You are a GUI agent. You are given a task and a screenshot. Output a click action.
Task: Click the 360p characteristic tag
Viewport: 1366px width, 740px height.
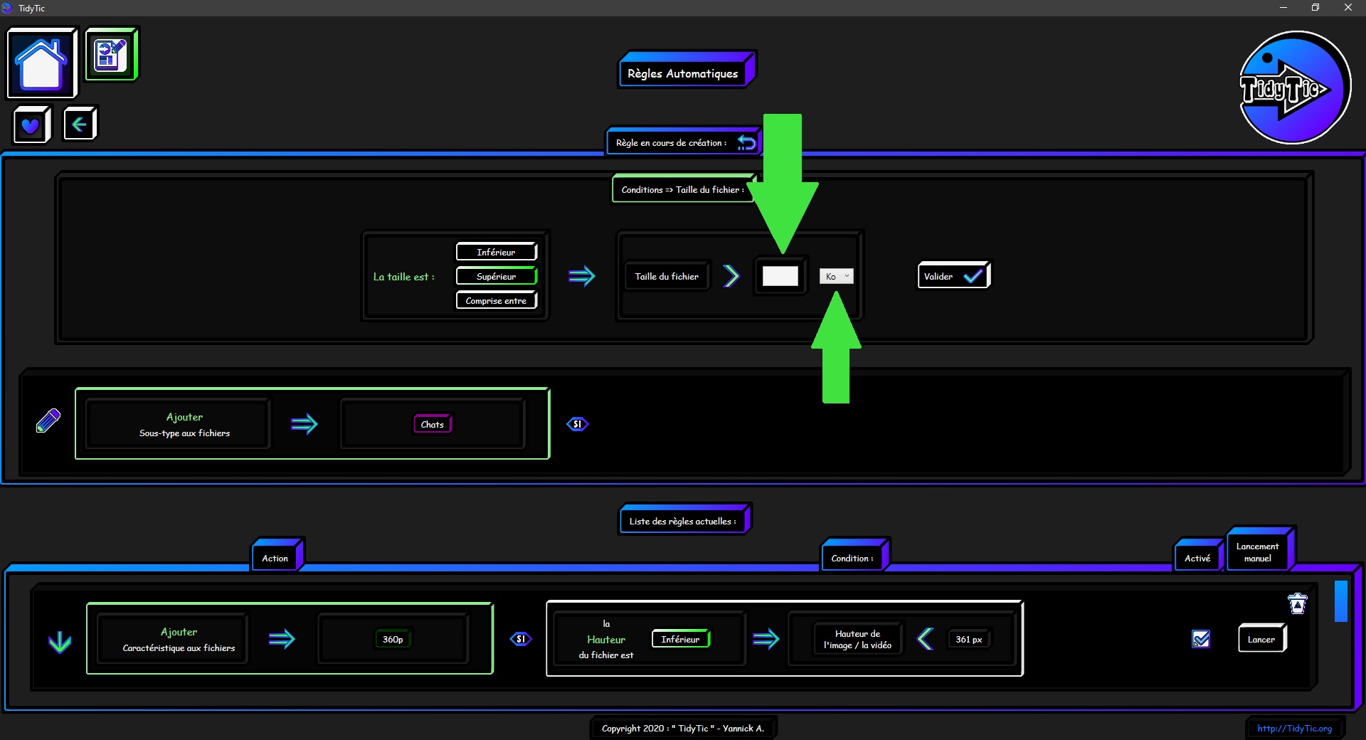[393, 639]
